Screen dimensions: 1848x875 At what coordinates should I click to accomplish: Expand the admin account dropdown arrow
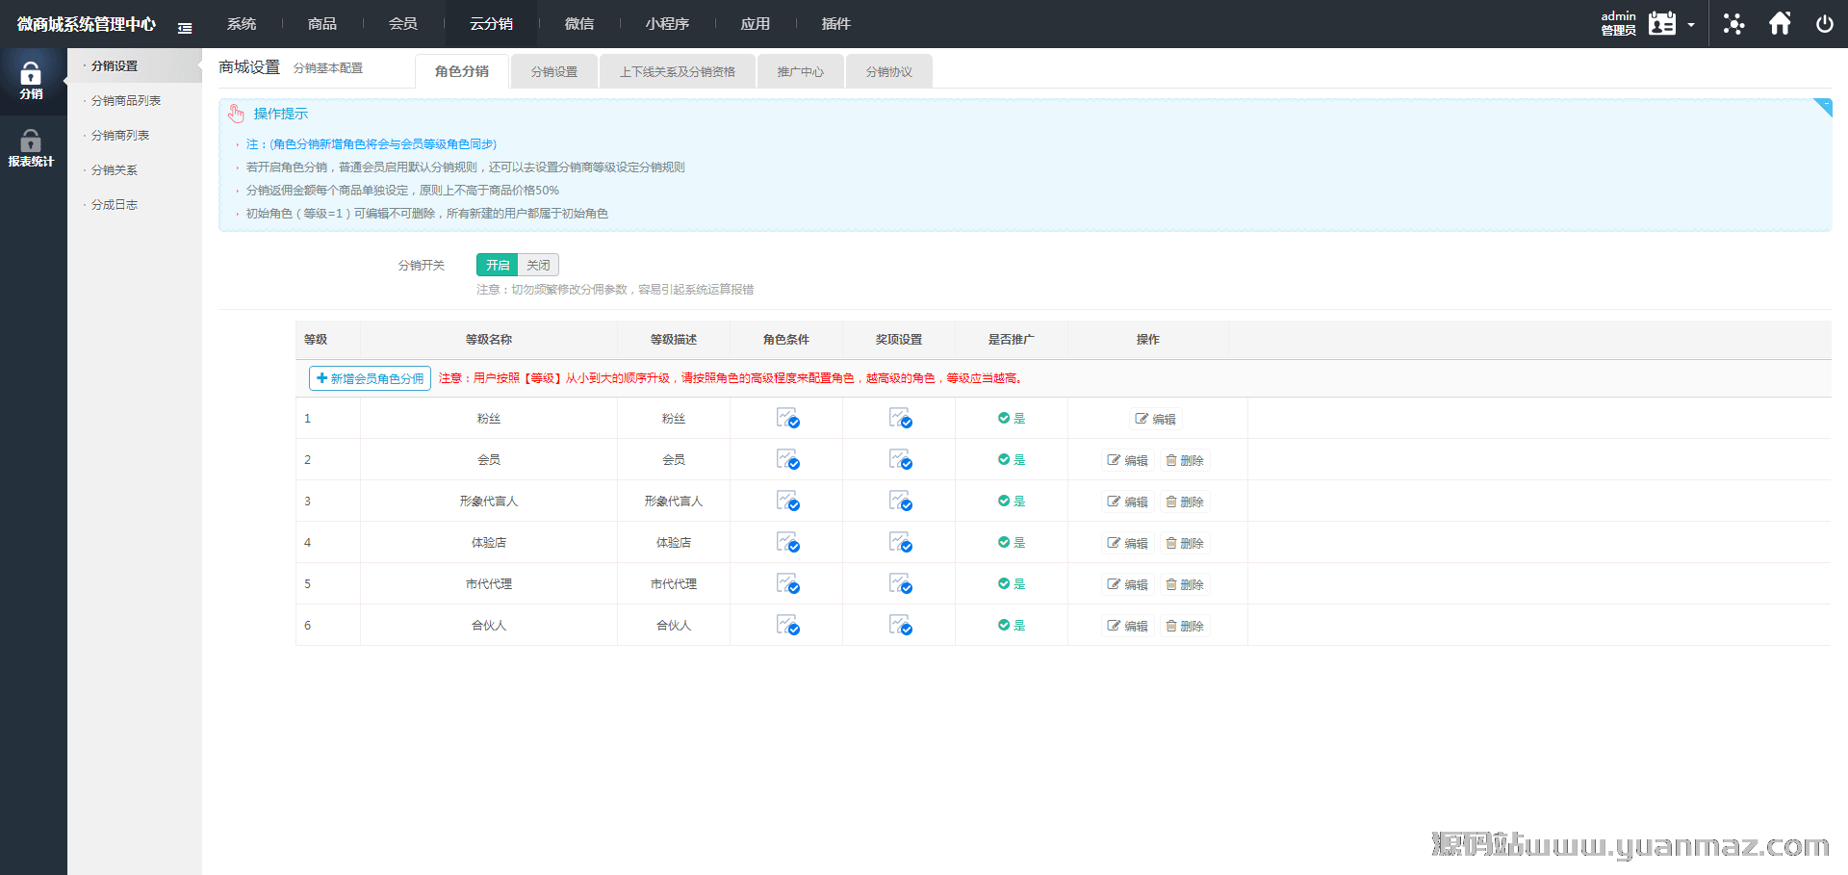click(1691, 25)
